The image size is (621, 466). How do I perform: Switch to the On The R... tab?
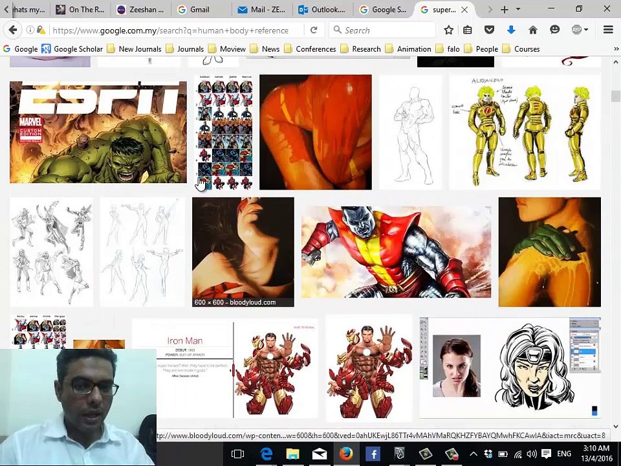click(x=80, y=10)
